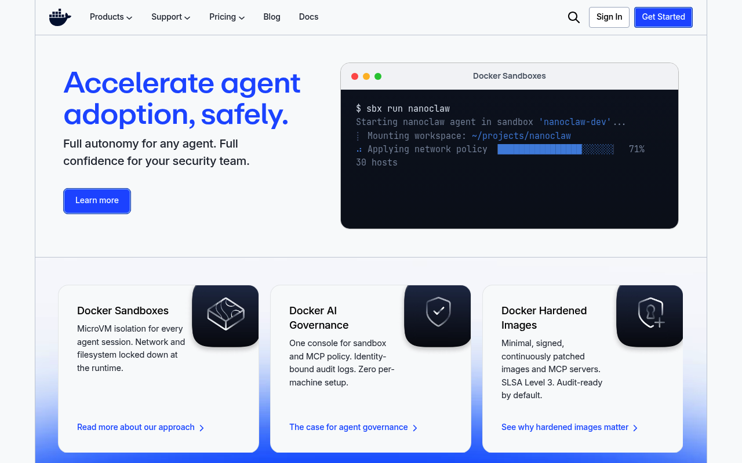The image size is (742, 463).
Task: Click the Docker Hardened Images card heading
Action: pyautogui.click(x=544, y=318)
